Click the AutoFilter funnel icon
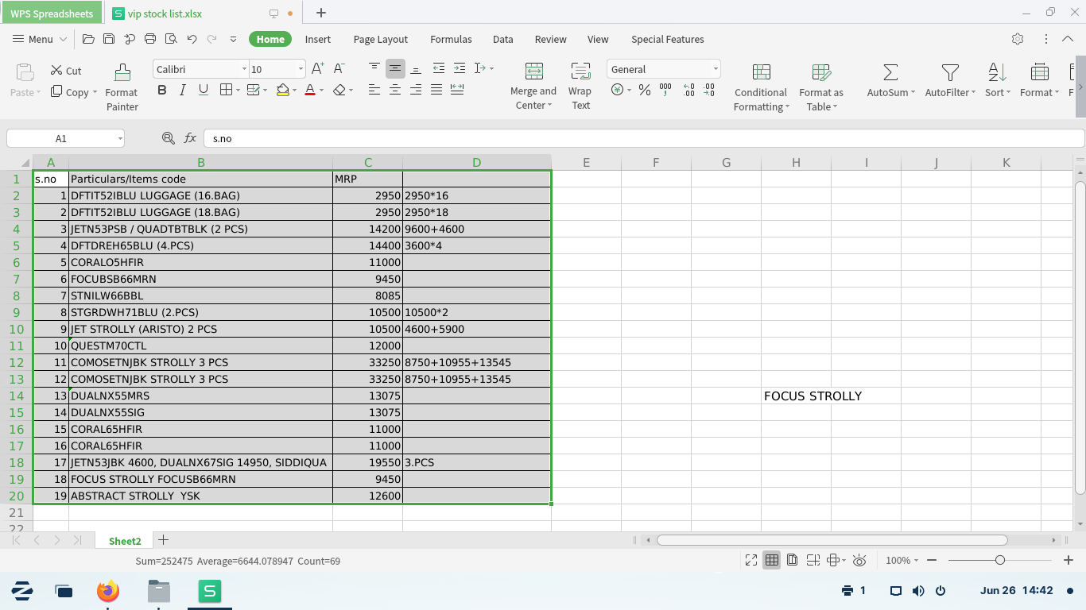This screenshot has height=610, width=1086. coord(949,73)
